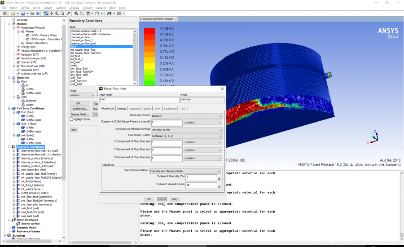Click the help globe toolbar icon
Screen dimensions: 404x247
(x=38, y=13)
